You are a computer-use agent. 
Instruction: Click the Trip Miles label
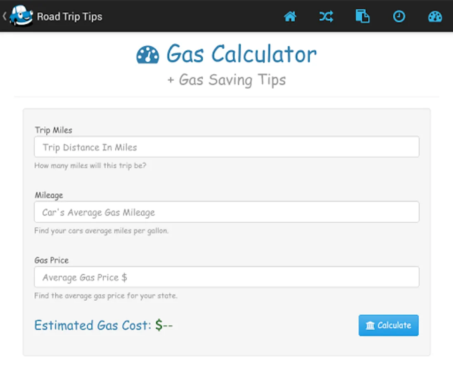pos(53,130)
